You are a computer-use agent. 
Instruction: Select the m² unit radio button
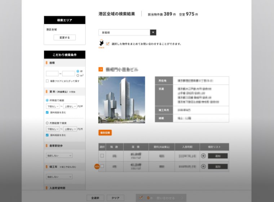tap(78, 75)
